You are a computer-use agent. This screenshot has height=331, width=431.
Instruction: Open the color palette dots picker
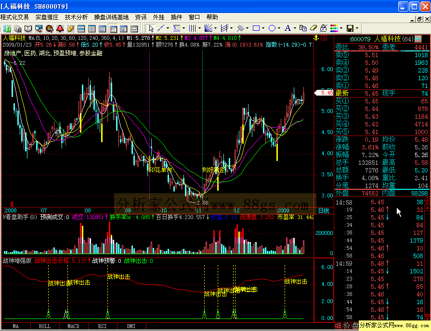point(334,28)
